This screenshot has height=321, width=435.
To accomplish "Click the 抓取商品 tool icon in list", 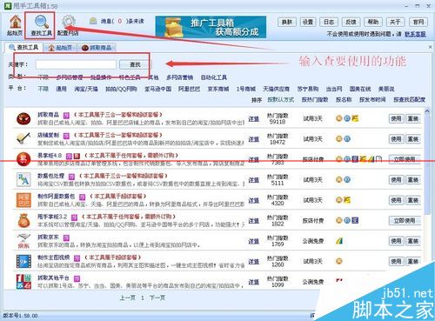I will point(23,118).
